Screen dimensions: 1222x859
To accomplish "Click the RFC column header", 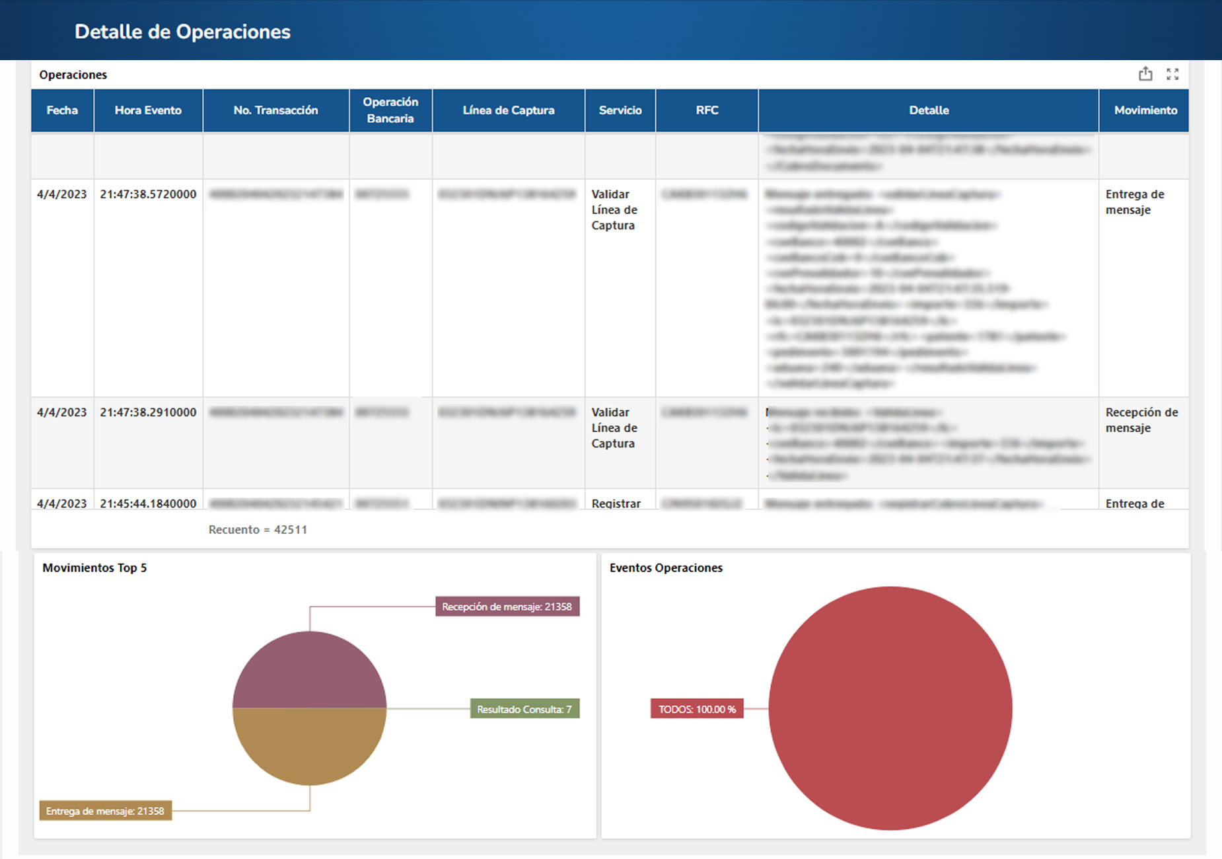I will click(707, 110).
